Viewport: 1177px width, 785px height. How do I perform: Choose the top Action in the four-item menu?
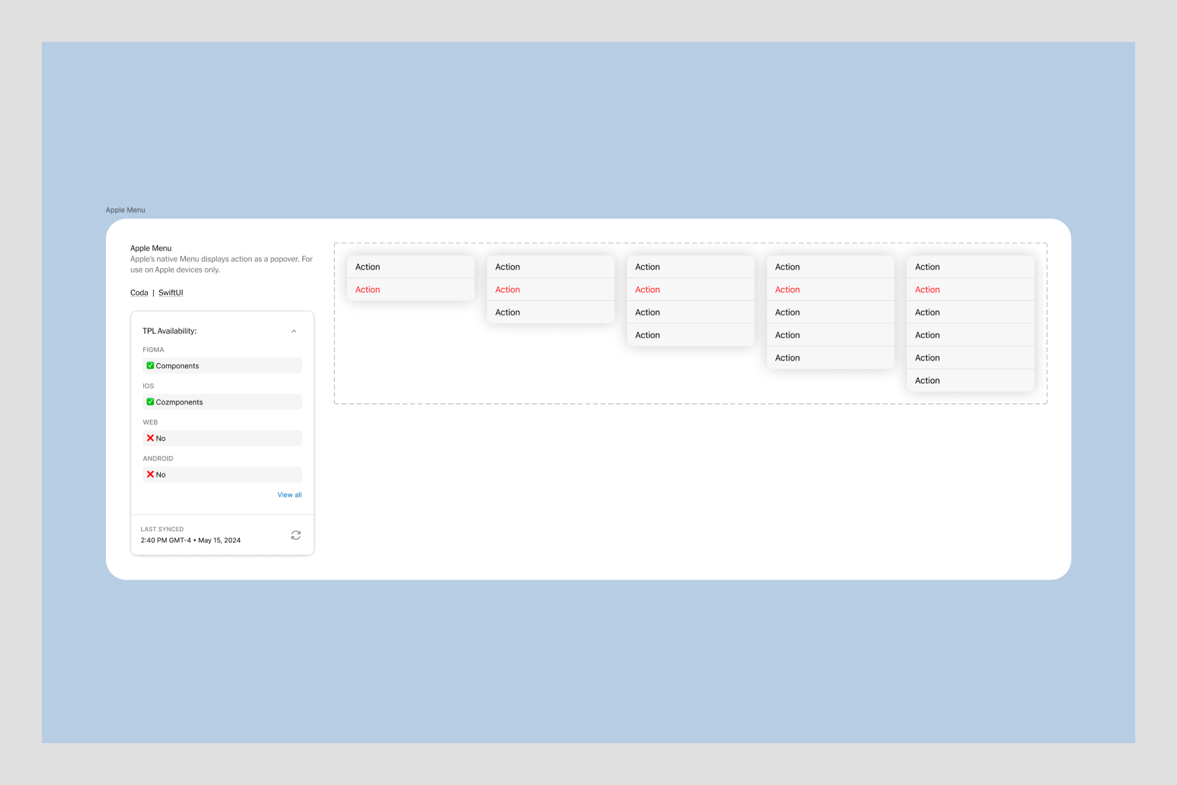point(691,267)
